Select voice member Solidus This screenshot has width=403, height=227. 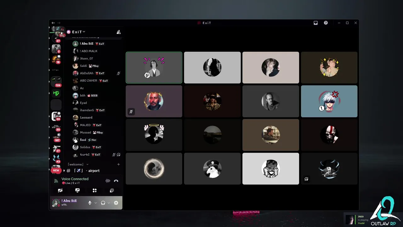tap(97, 147)
